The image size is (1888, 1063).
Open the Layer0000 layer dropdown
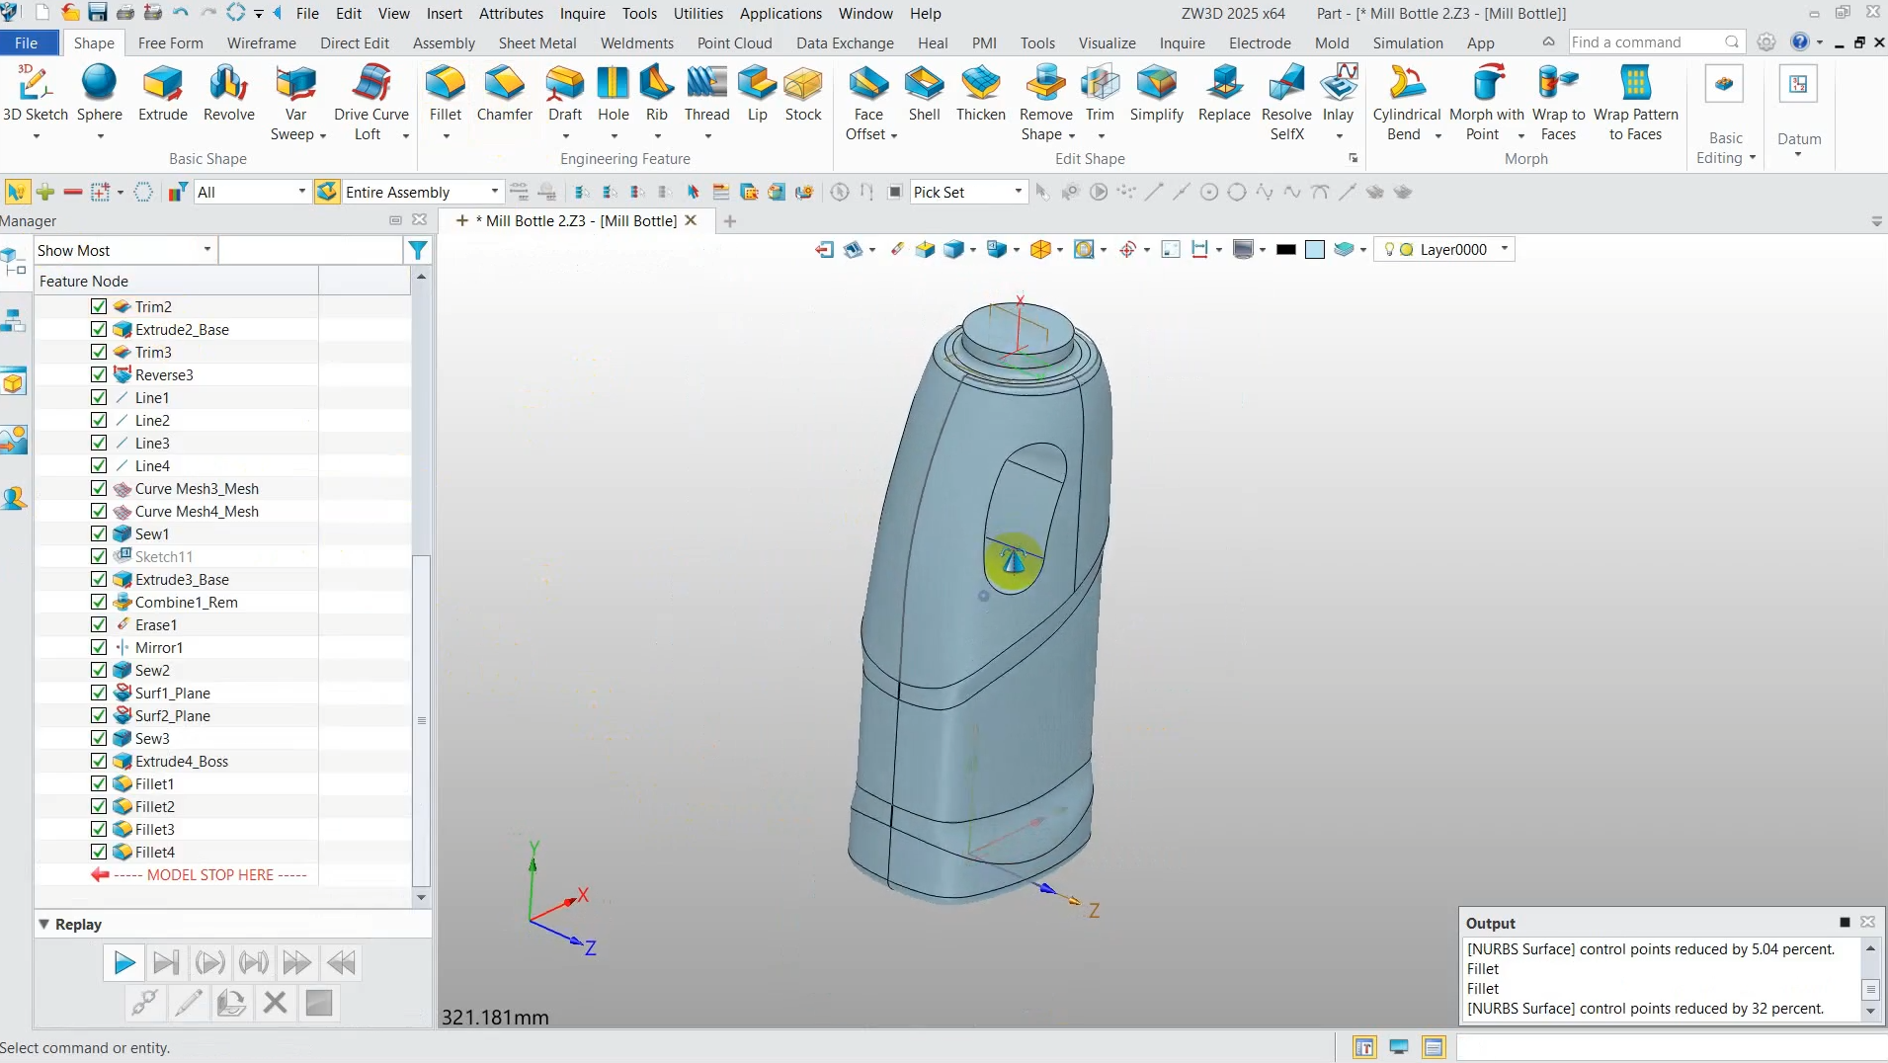[x=1504, y=249]
